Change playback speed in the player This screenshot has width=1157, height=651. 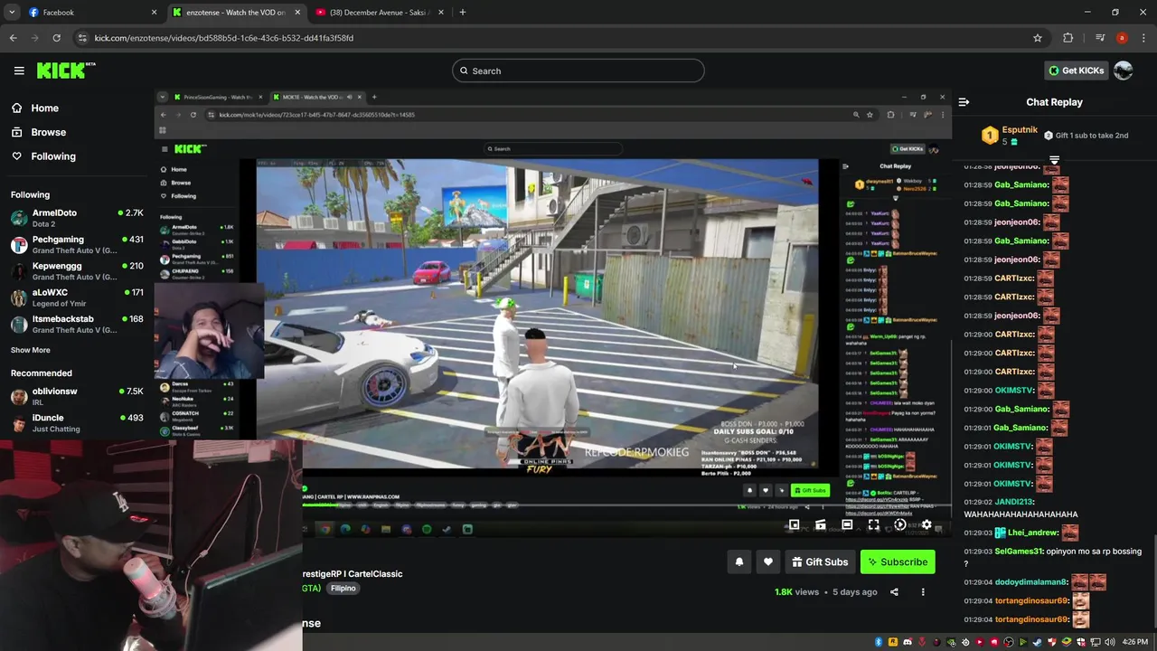899,524
